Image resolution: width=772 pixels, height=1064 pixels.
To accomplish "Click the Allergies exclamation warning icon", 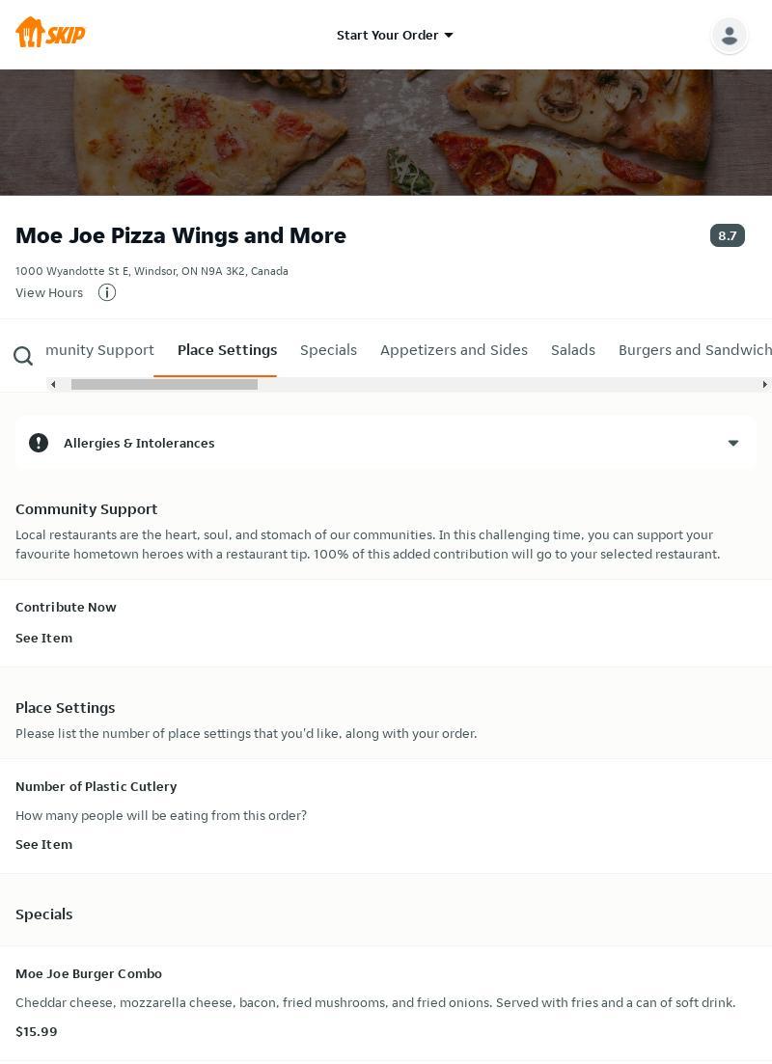I will point(39,443).
